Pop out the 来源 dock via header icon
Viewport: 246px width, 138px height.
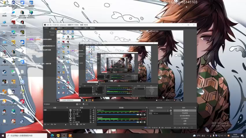click(x=95, y=108)
